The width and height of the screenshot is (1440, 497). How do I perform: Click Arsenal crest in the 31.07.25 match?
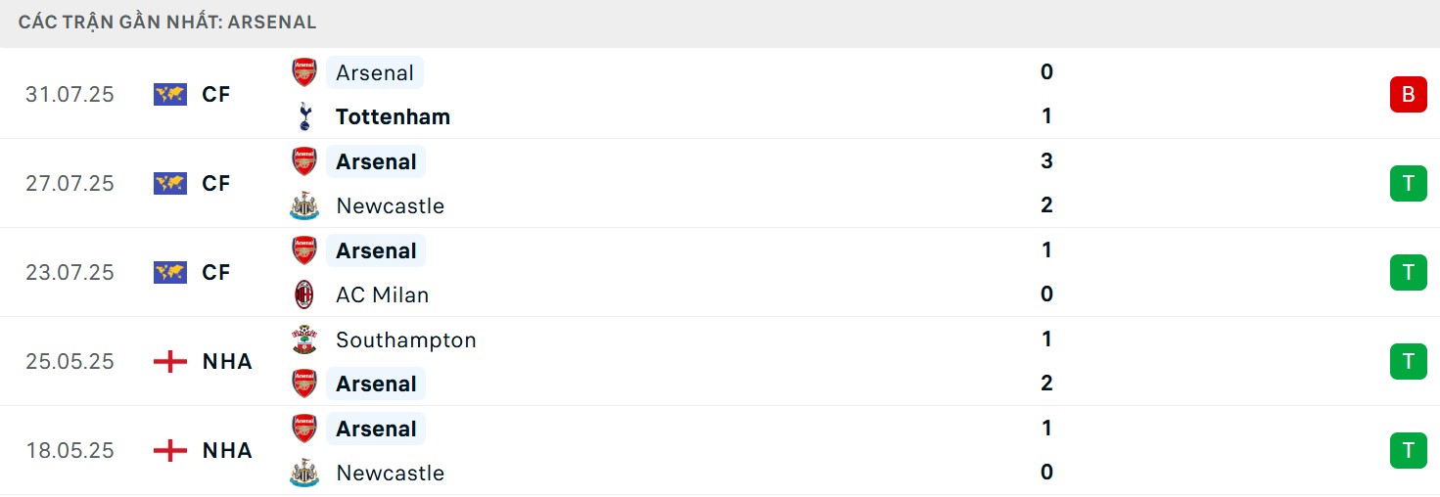[x=304, y=72]
